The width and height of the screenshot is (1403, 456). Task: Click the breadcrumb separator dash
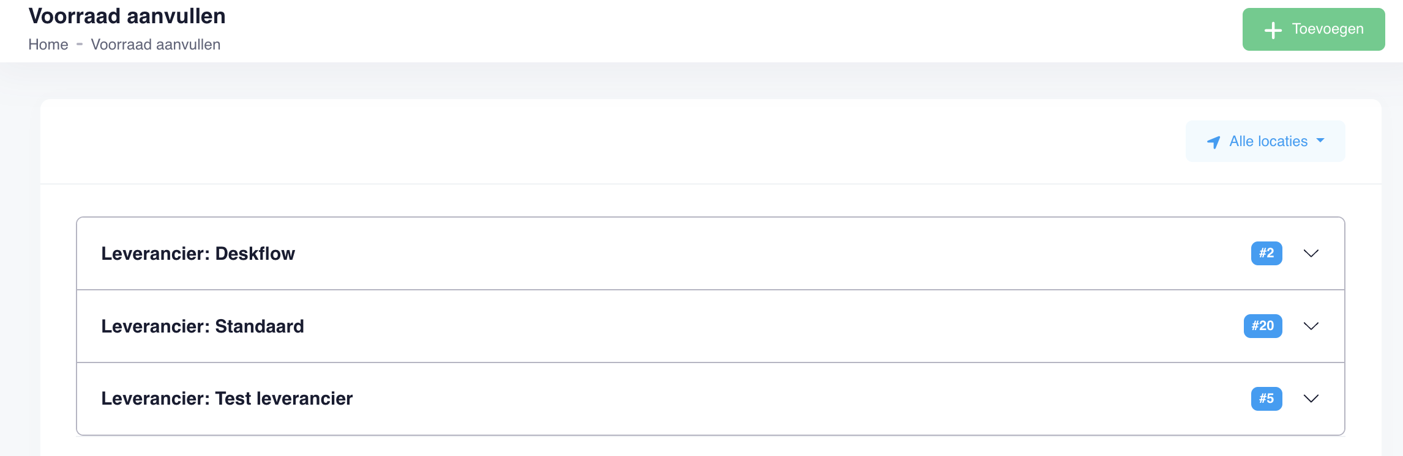80,44
